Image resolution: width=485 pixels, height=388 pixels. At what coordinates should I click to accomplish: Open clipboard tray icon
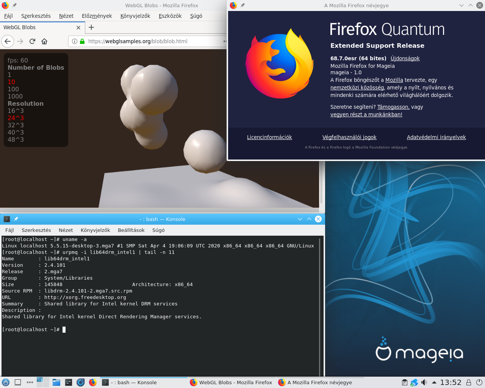click(405, 382)
